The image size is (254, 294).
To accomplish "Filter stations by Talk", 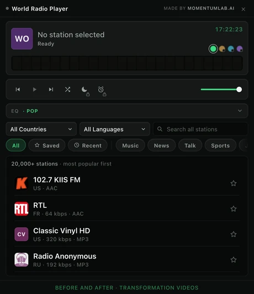I will (190, 145).
